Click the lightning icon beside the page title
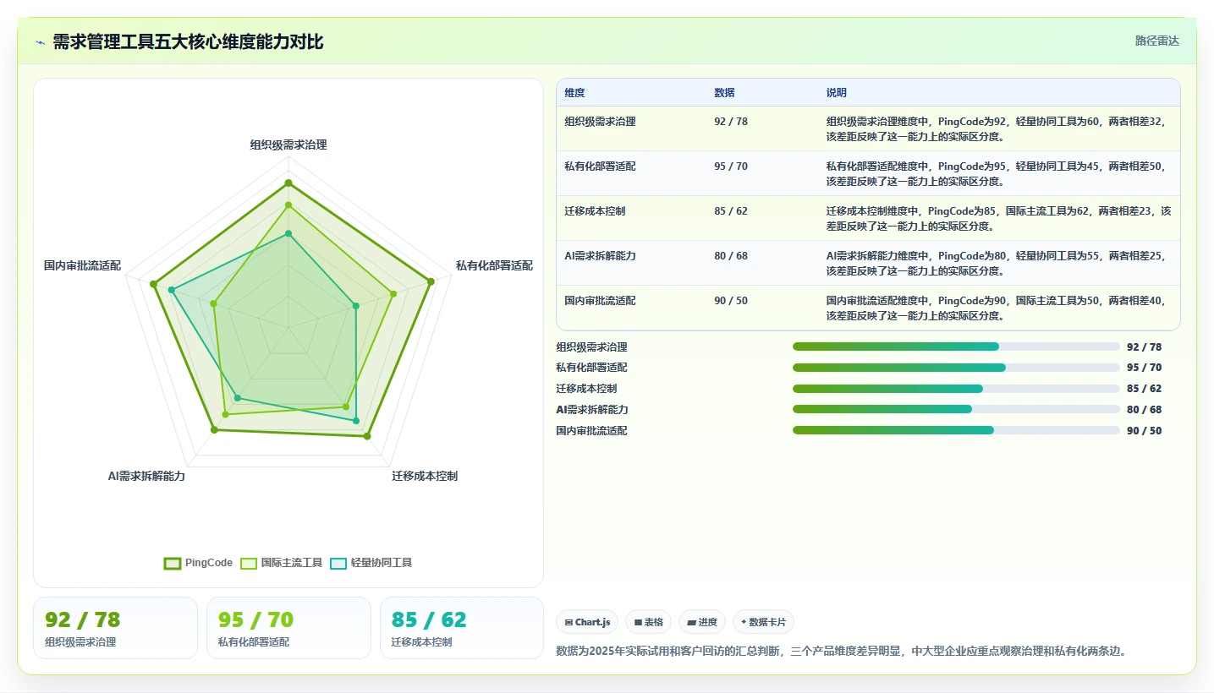Image resolution: width=1214 pixels, height=693 pixels. 40,41
